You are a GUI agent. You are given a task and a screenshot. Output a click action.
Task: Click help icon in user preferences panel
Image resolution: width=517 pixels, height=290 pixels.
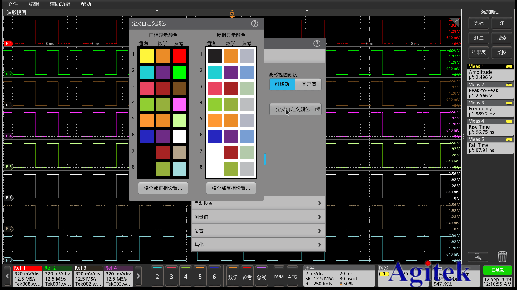tap(317, 44)
